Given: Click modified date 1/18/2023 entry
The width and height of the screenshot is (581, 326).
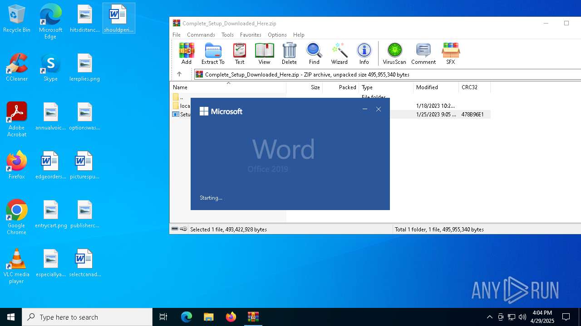Looking at the screenshot, I should pyautogui.click(x=435, y=106).
